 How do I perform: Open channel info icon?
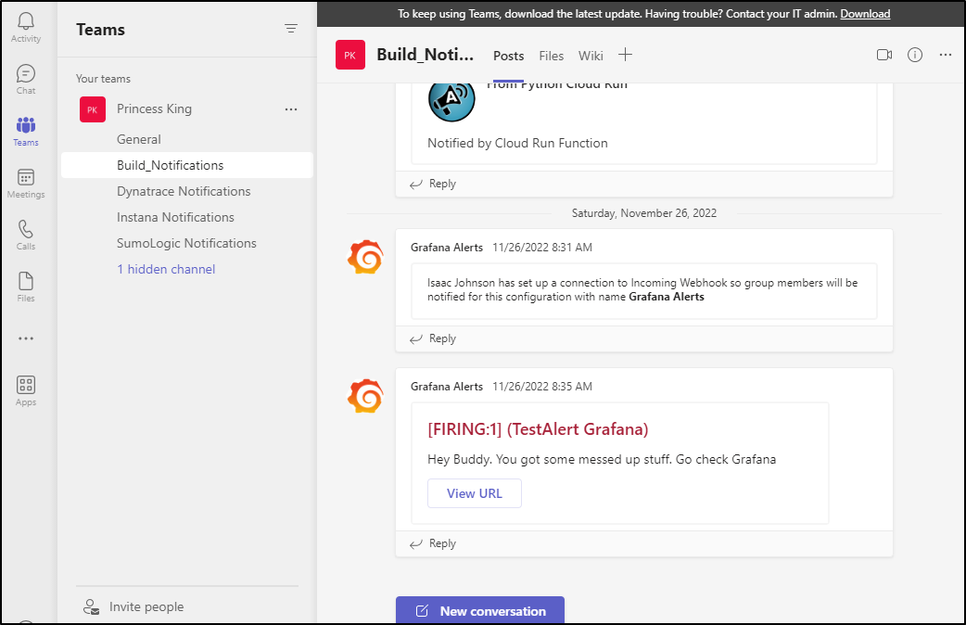point(915,55)
